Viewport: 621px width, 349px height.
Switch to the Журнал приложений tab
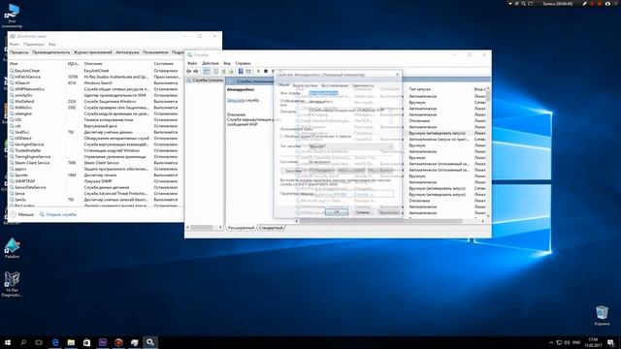pyautogui.click(x=93, y=52)
